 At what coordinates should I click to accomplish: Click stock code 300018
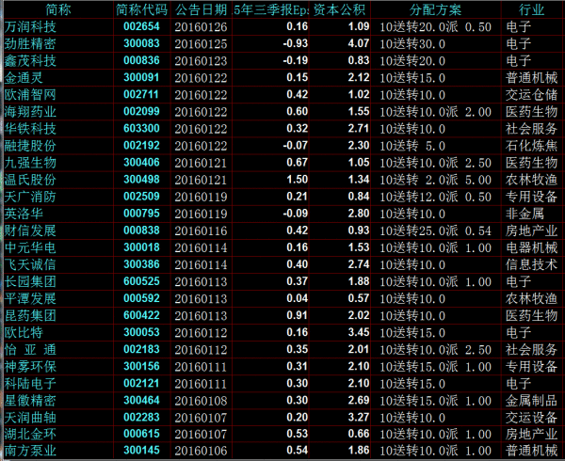pos(141,247)
